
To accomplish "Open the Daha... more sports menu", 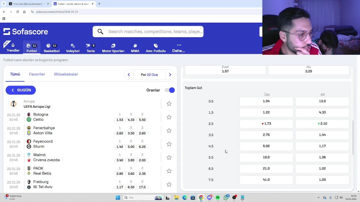I will pos(179,48).
